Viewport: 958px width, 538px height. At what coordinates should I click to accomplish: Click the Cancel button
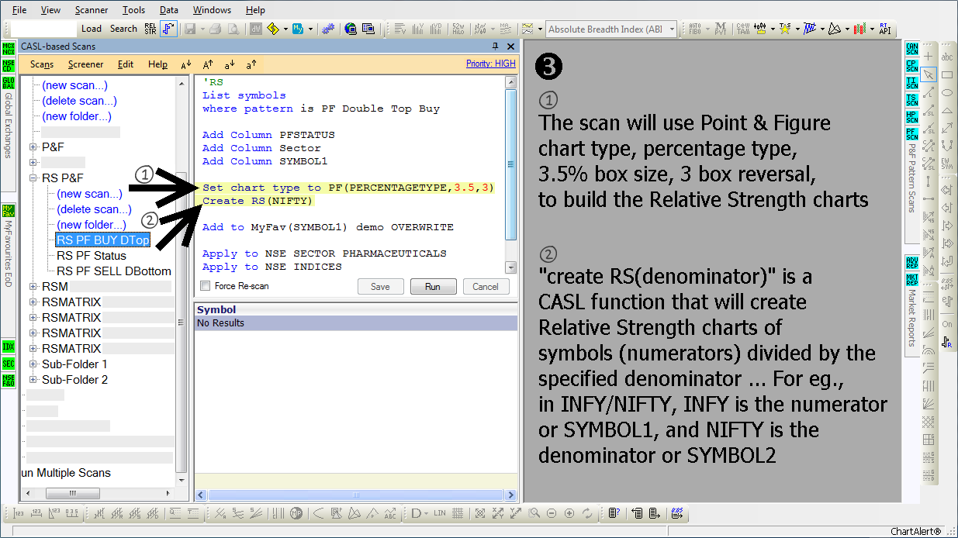click(486, 287)
